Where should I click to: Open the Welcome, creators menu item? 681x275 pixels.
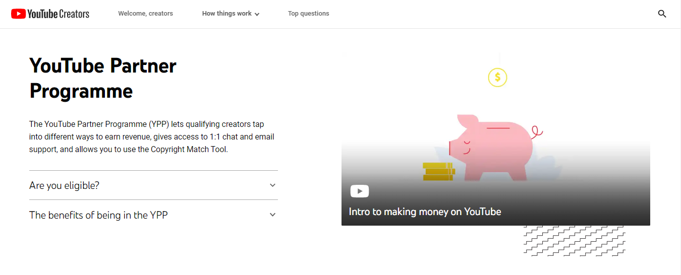pyautogui.click(x=145, y=14)
